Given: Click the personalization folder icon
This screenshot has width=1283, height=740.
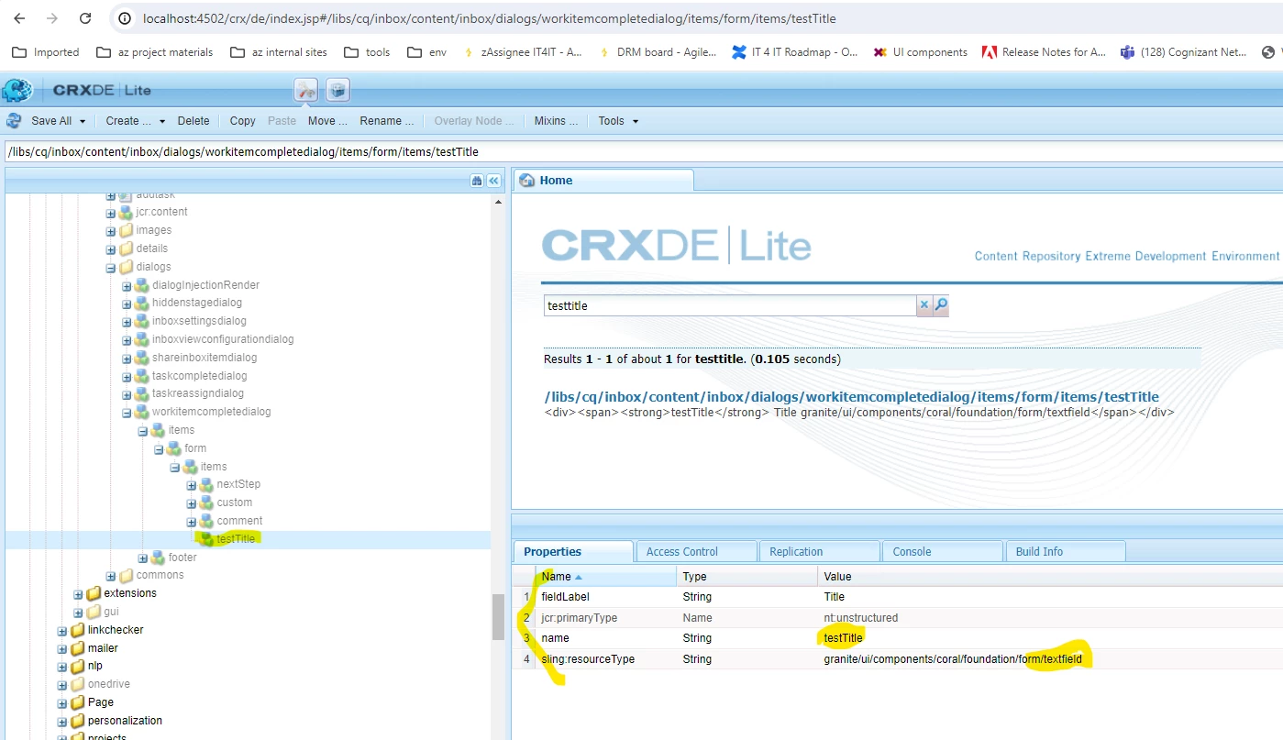Looking at the screenshot, I should coord(78,721).
